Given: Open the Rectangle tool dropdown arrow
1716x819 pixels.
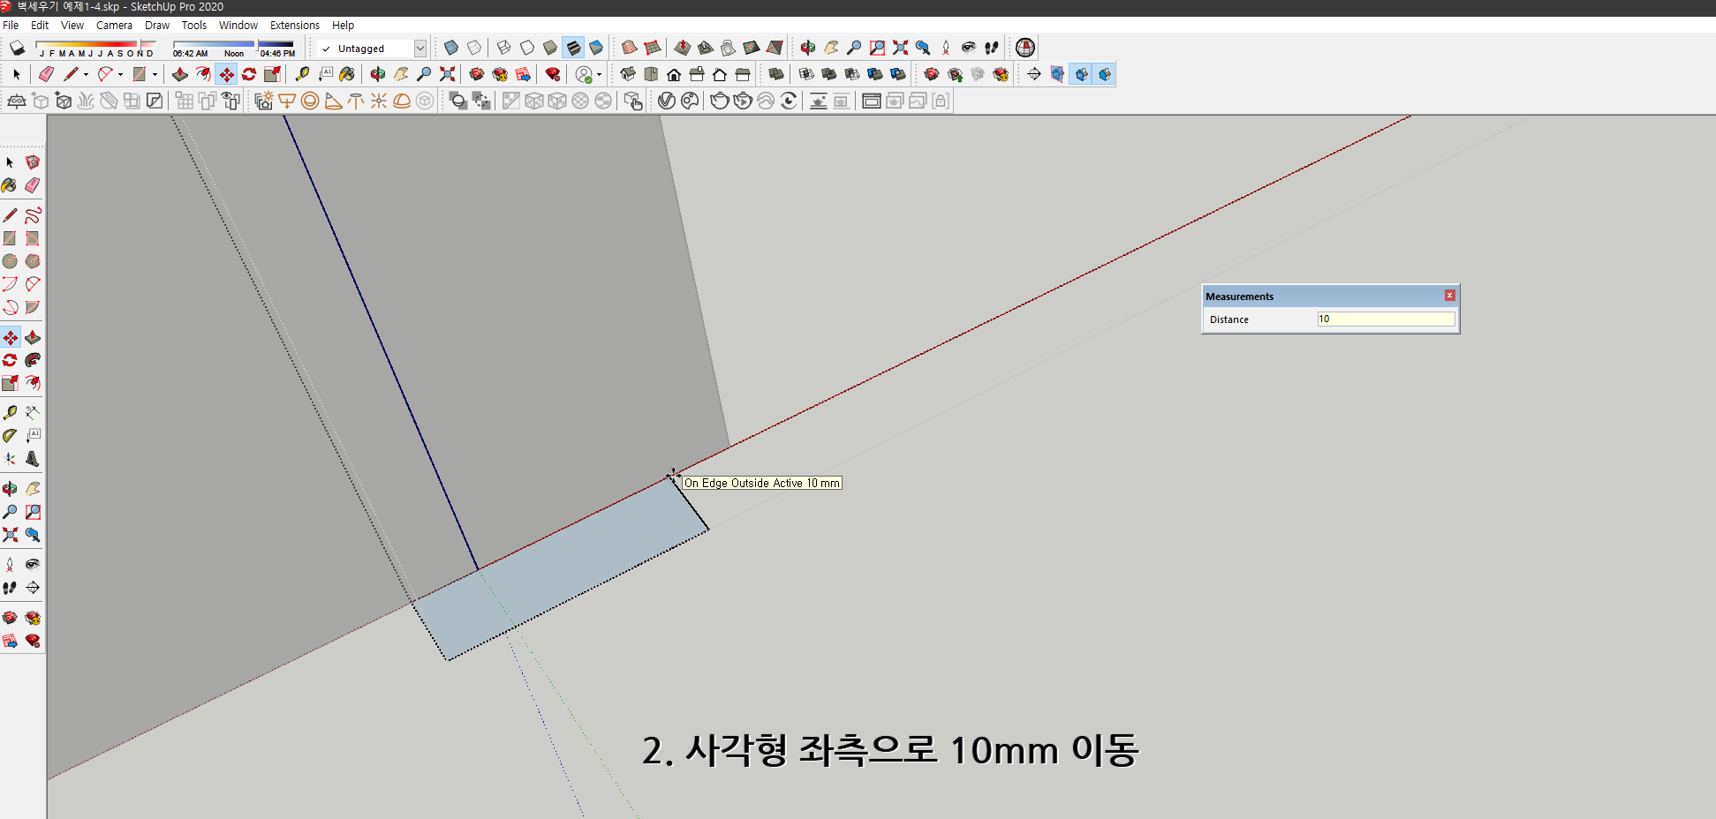Looking at the screenshot, I should click(155, 74).
